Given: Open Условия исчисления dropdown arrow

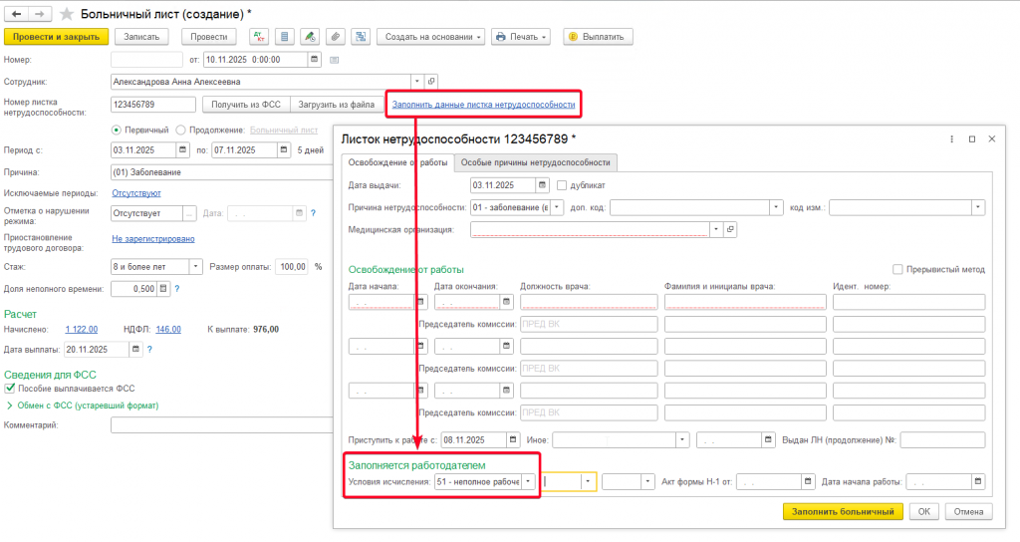Looking at the screenshot, I should (x=528, y=481).
